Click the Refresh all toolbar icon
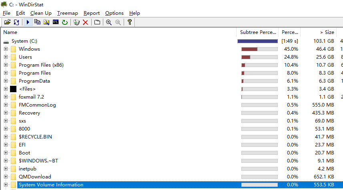The image size is (343, 190). tap(16, 22)
